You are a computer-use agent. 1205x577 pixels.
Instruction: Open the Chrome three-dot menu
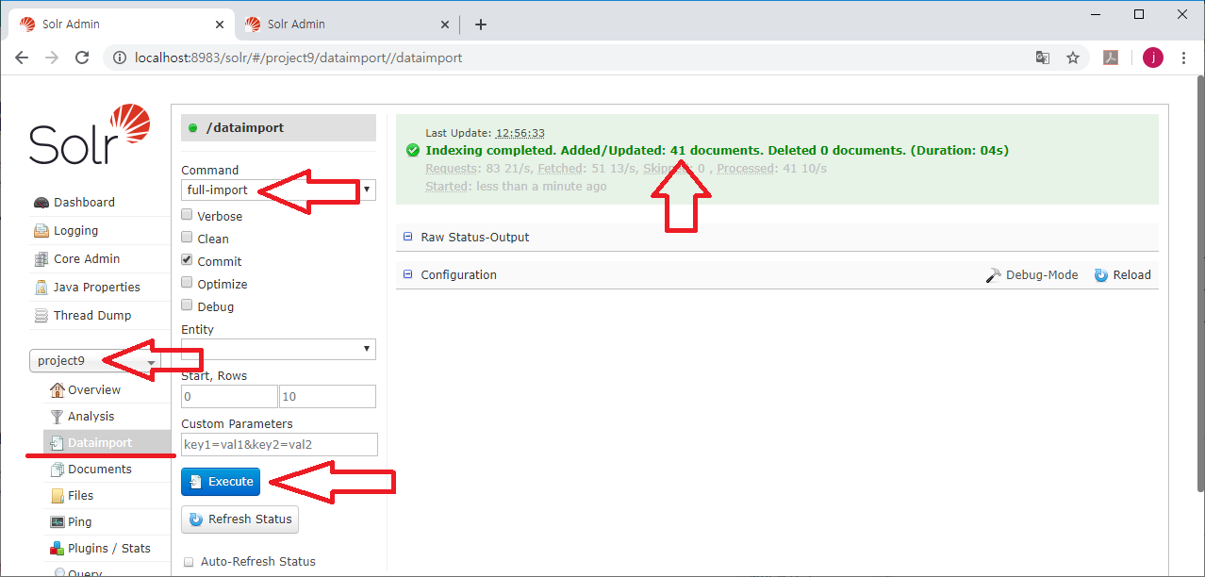coord(1183,58)
